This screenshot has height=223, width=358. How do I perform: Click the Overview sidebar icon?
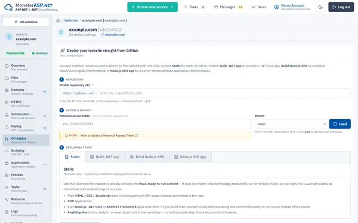click(7, 66)
